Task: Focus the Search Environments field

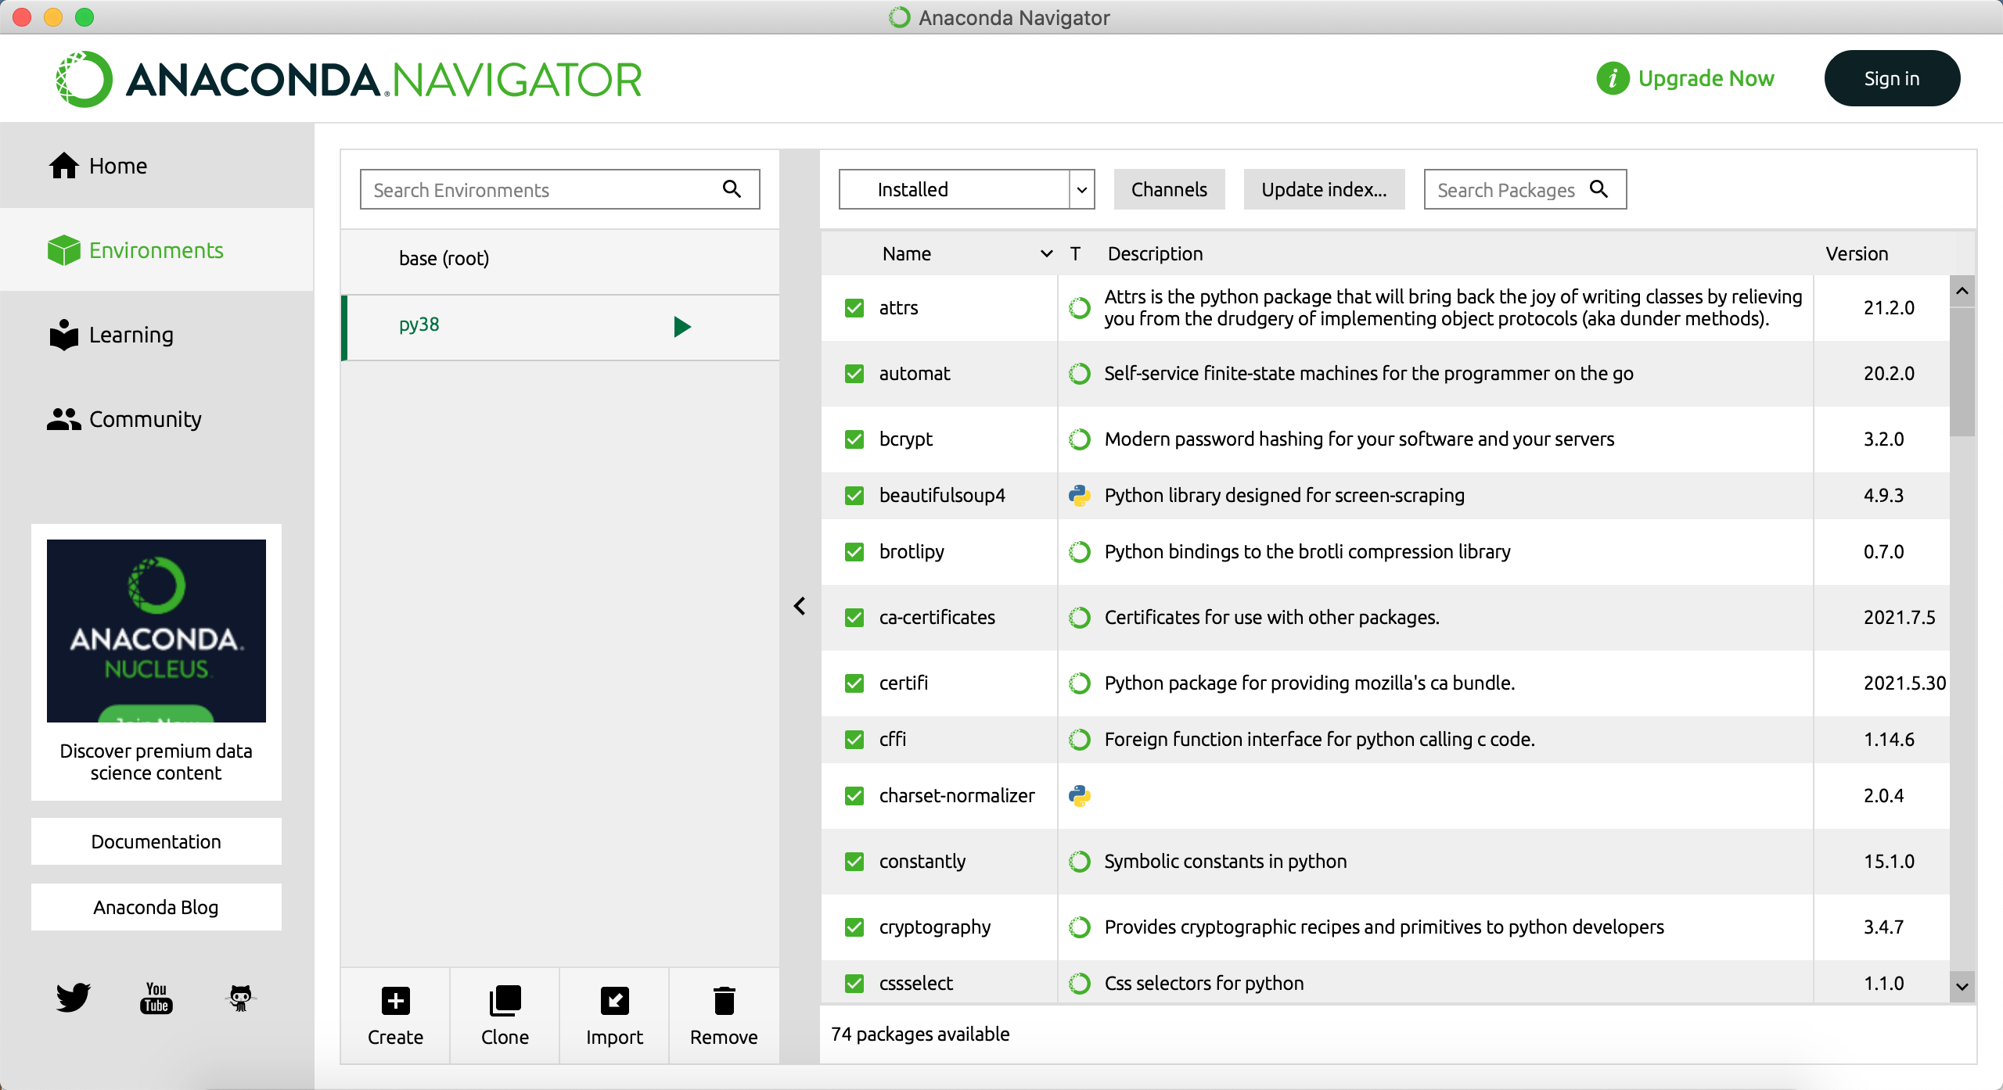Action: (560, 189)
